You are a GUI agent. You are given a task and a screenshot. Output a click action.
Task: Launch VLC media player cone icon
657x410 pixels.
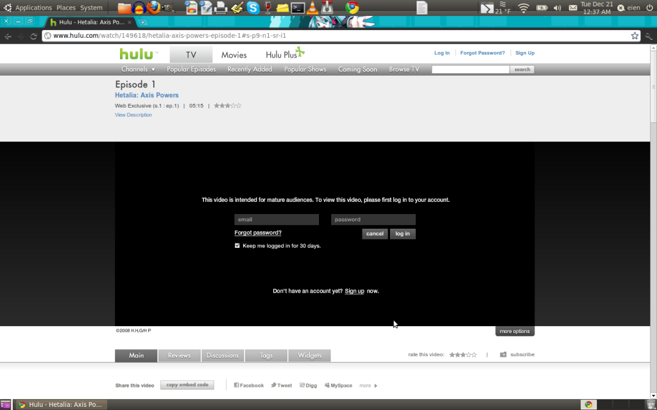click(x=312, y=8)
